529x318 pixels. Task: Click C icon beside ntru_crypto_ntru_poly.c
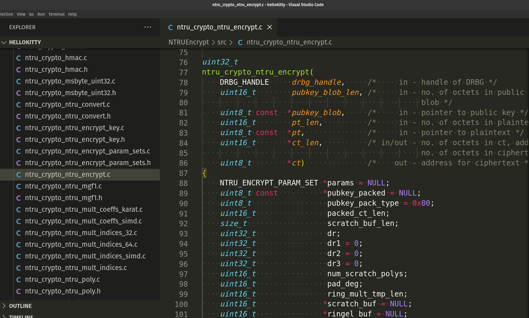[18, 280]
